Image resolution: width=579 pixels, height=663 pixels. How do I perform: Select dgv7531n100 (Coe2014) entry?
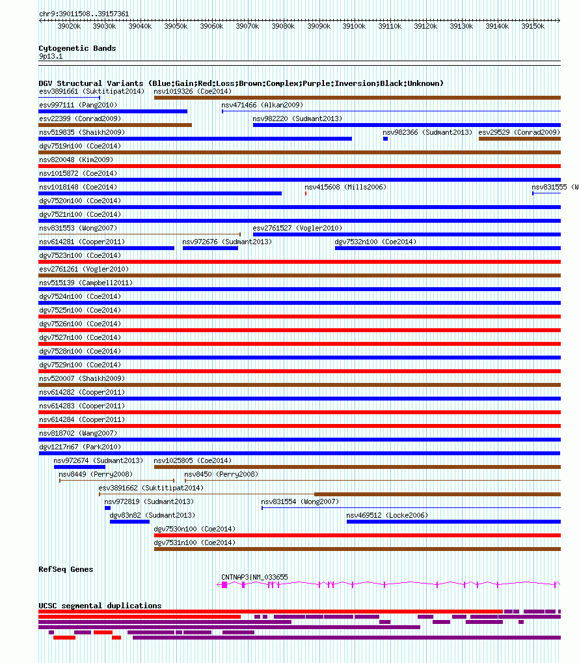point(195,543)
